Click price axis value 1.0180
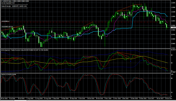Screen dimensions: 176x101 point(173,12)
